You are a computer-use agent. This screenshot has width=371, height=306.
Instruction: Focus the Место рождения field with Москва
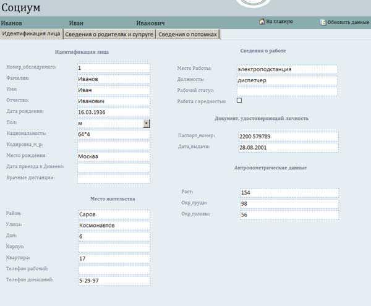(x=113, y=156)
